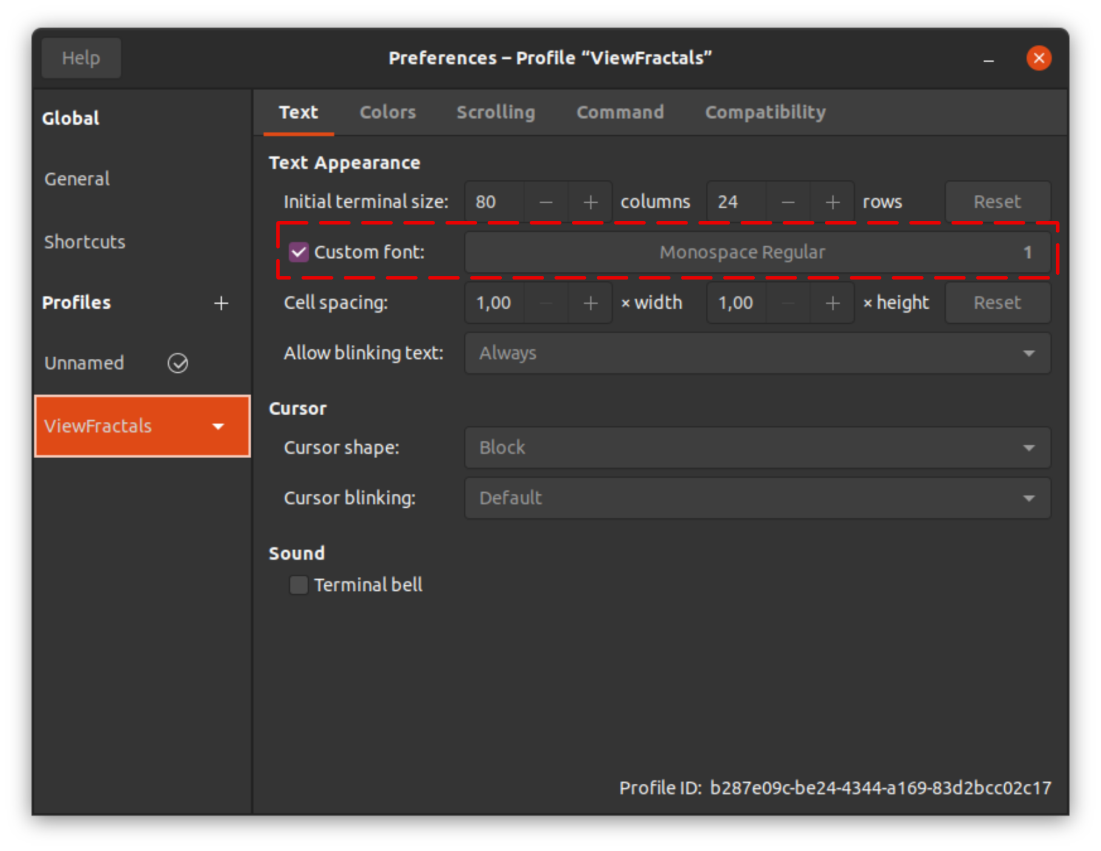This screenshot has width=1101, height=851.
Task: Enable the Terminal bell checkbox
Action: 298,585
